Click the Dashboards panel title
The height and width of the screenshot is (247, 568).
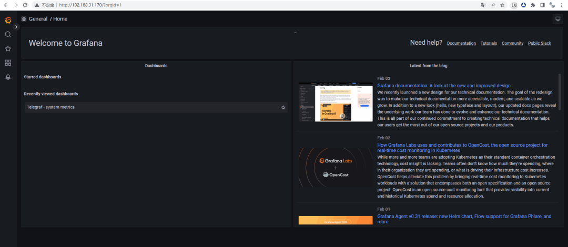(156, 66)
